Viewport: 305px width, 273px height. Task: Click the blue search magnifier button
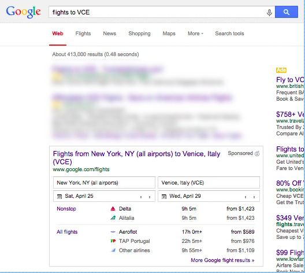pos(287,12)
